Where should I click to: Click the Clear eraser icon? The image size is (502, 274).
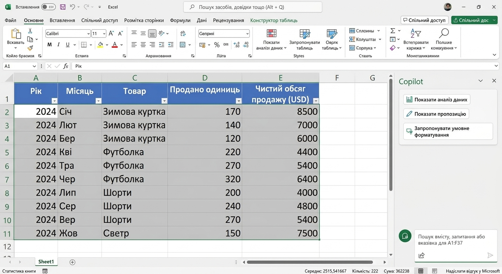(x=393, y=48)
